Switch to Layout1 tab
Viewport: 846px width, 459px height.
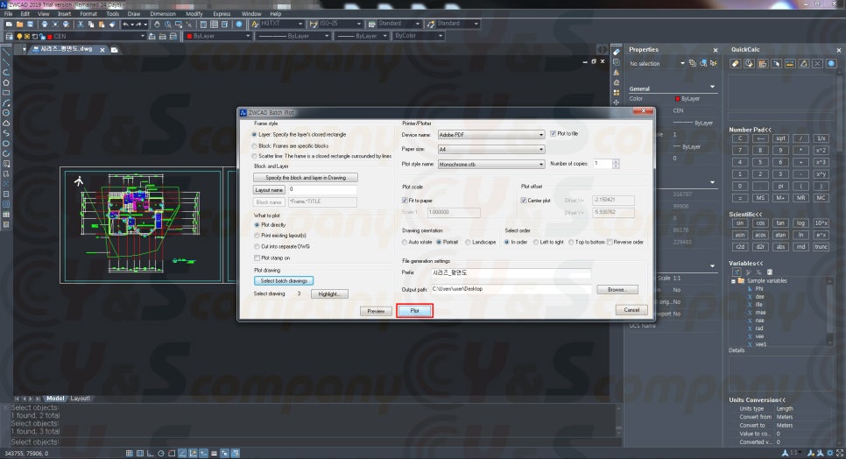pyautogui.click(x=80, y=399)
